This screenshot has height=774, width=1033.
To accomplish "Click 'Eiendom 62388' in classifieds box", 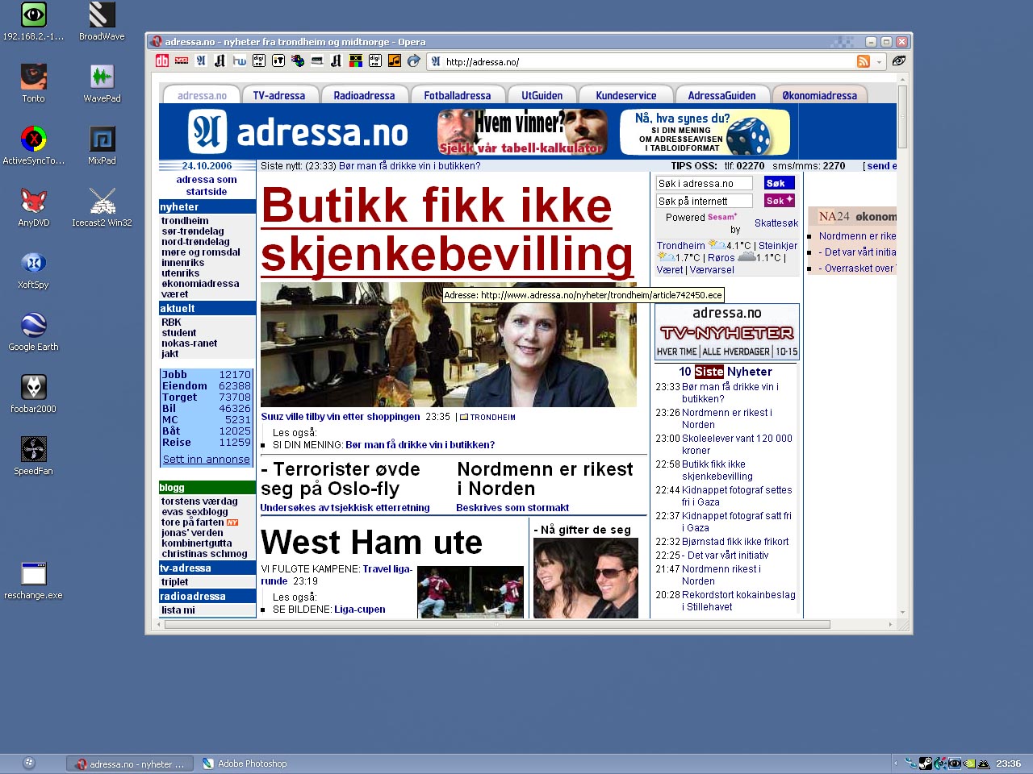I will click(206, 386).
